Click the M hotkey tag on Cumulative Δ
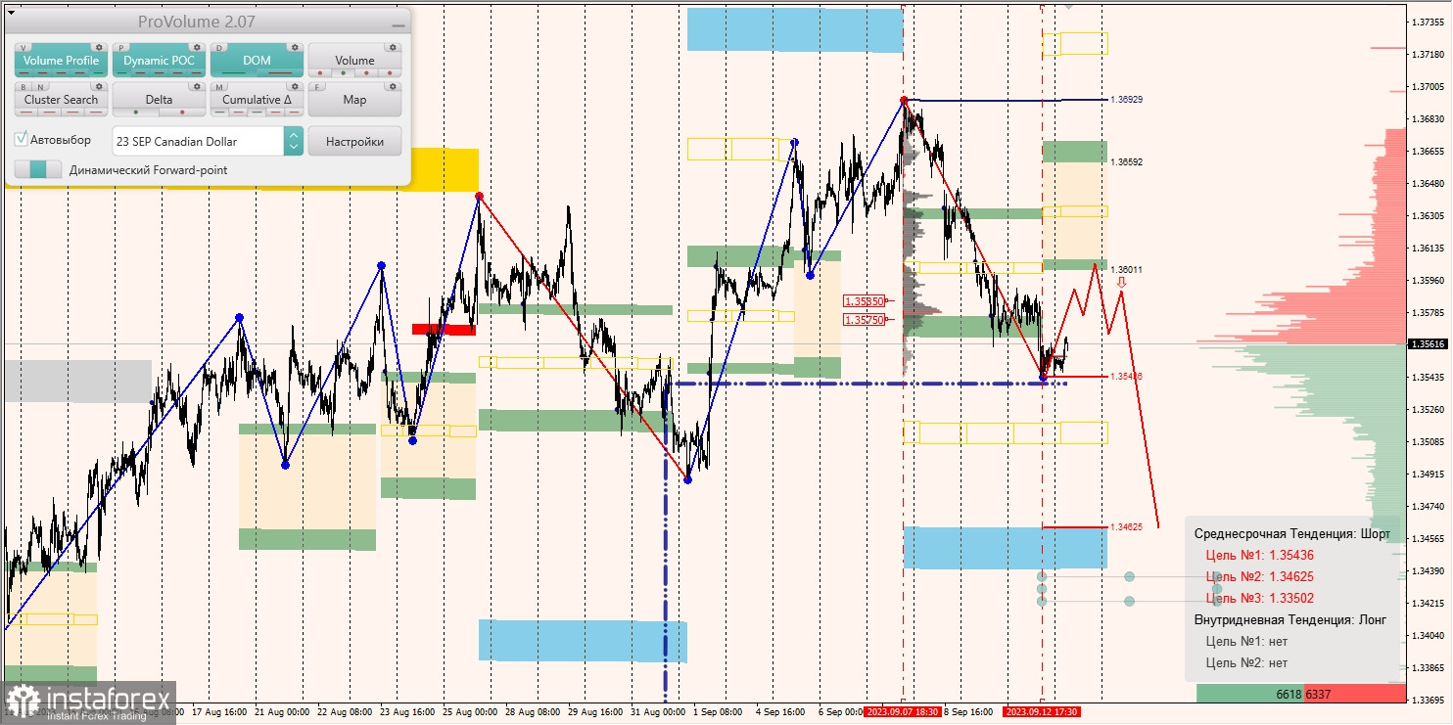Screen dimensions: 1453x725 (x=219, y=87)
